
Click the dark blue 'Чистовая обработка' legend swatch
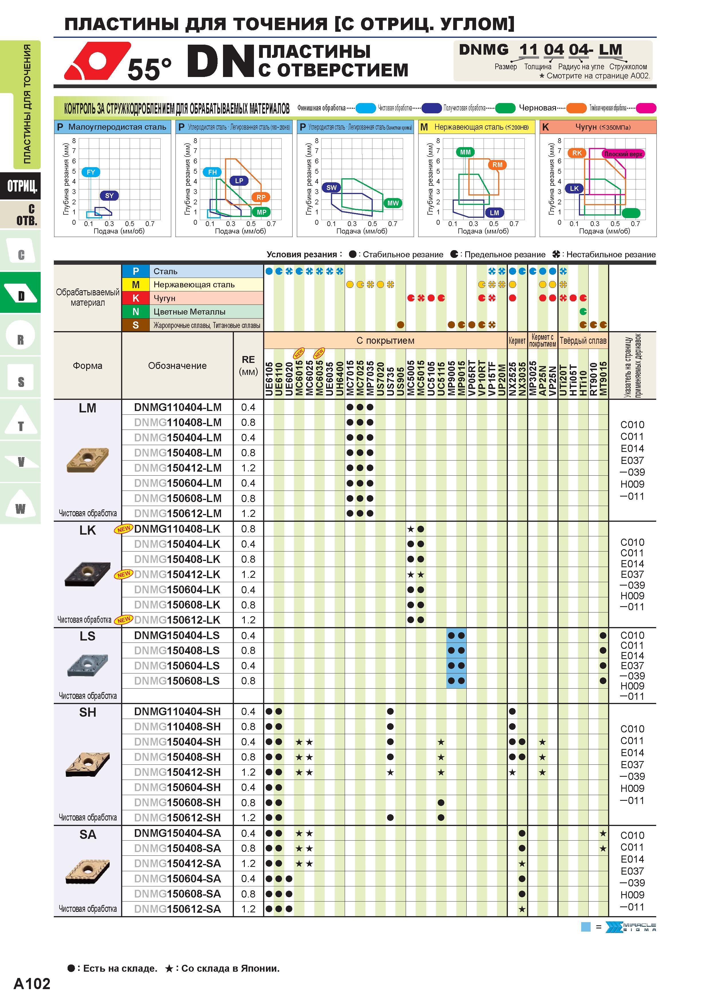pos(431,108)
